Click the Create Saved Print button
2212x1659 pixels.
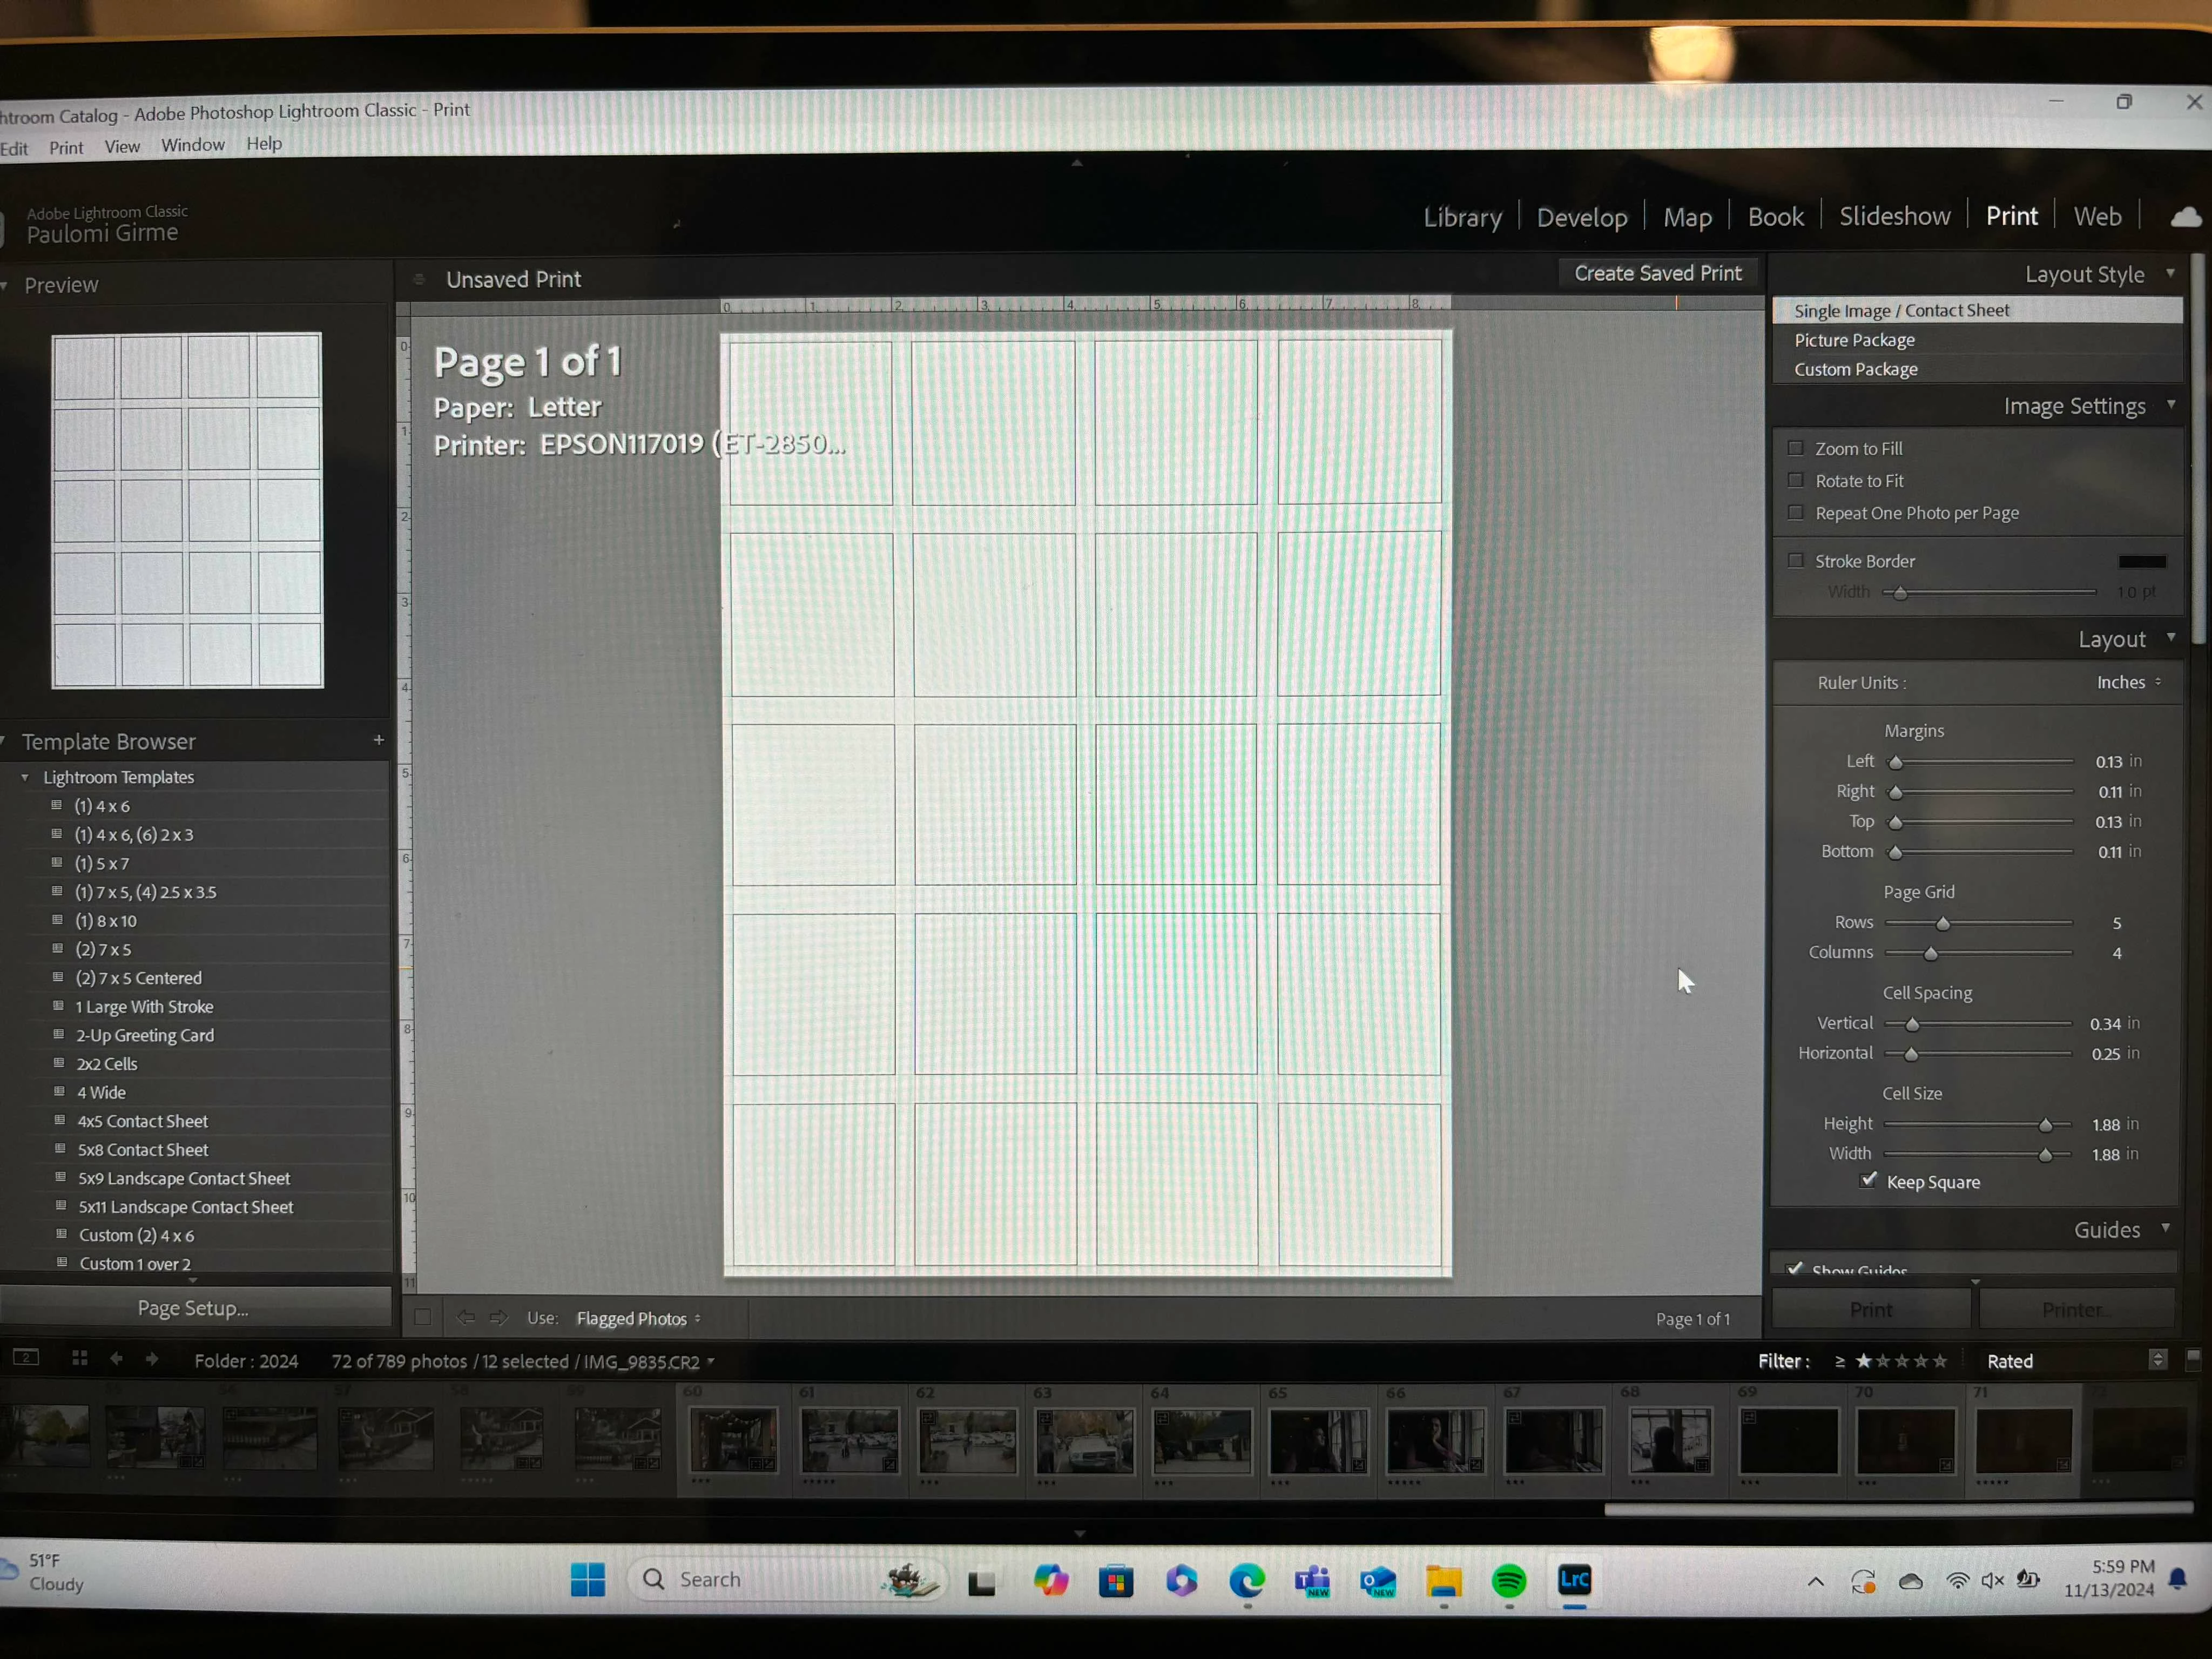[x=1657, y=273]
